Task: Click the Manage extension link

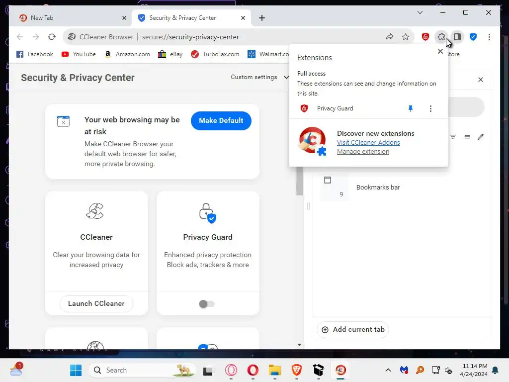Action: [363, 152]
